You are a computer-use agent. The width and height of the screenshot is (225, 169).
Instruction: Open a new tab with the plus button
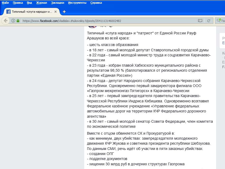(x=64, y=12)
